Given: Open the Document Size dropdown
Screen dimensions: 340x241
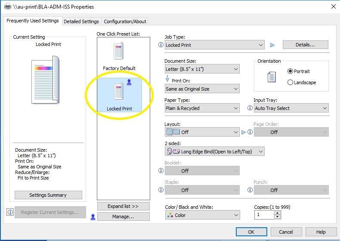Looking at the screenshot, I should pos(202,69).
